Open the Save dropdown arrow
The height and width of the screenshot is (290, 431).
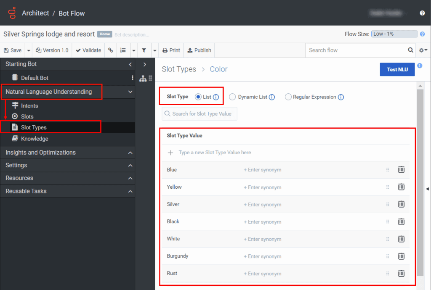[x=29, y=50]
